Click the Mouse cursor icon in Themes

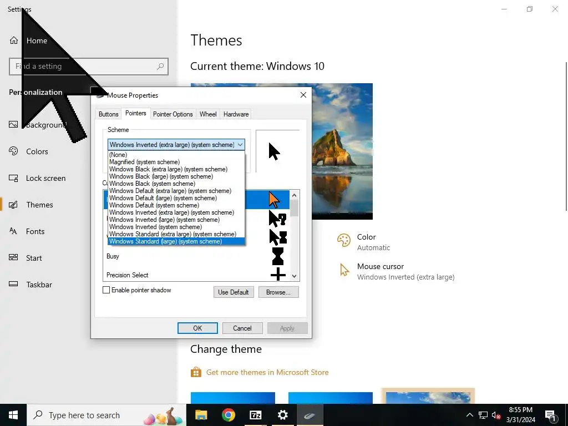click(x=344, y=270)
